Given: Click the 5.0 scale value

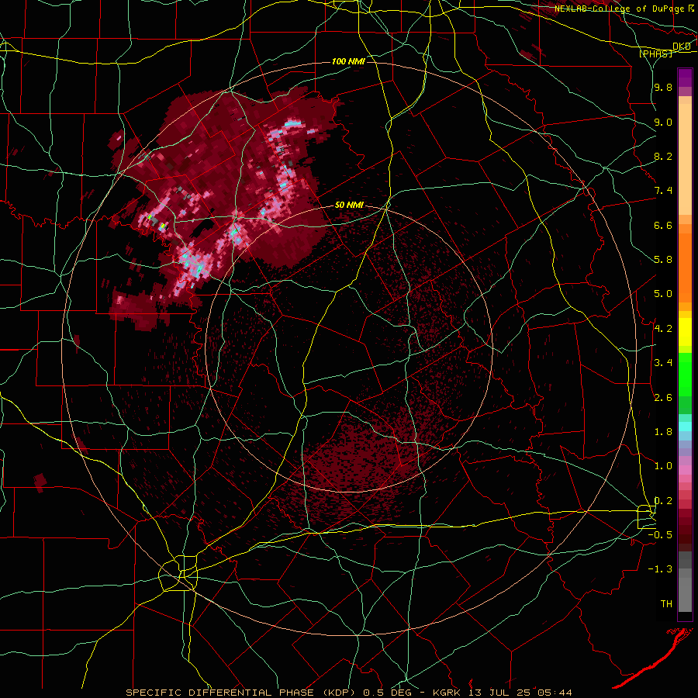Looking at the screenshot, I should (x=663, y=294).
